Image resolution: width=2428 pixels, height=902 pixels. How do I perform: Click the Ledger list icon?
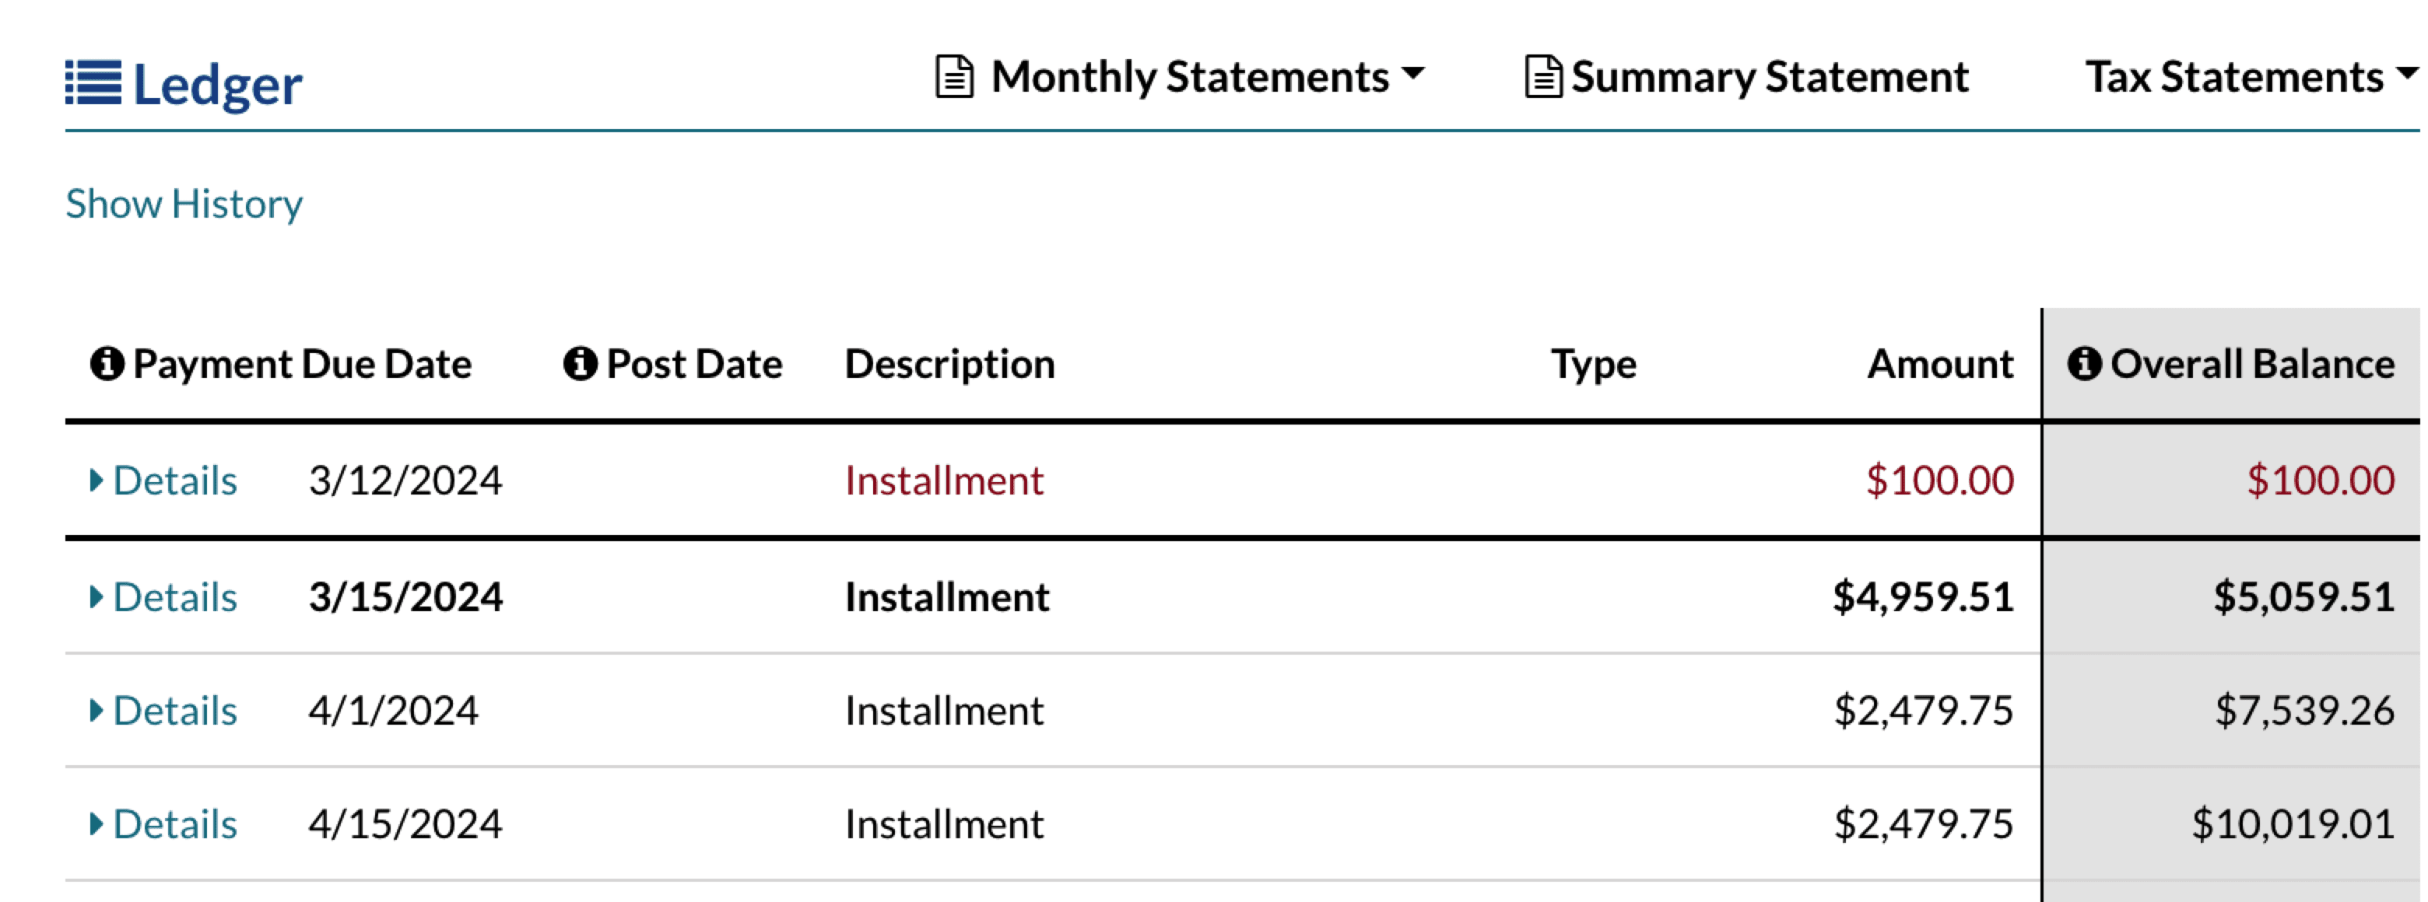(93, 83)
